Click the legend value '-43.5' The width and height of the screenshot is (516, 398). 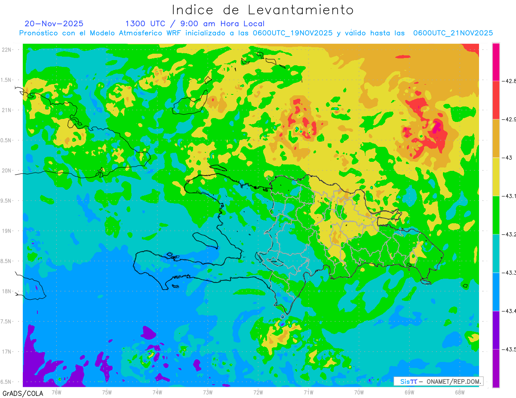510,349
